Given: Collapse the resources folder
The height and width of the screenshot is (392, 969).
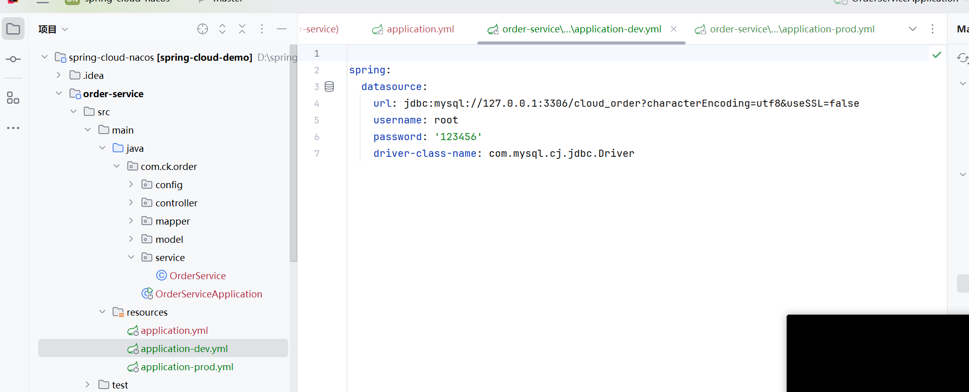Looking at the screenshot, I should [x=102, y=312].
